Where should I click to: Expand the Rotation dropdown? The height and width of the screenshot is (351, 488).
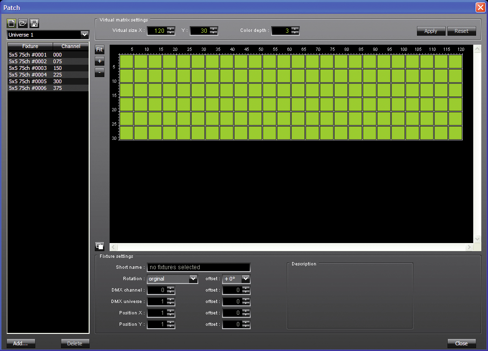tap(193, 279)
